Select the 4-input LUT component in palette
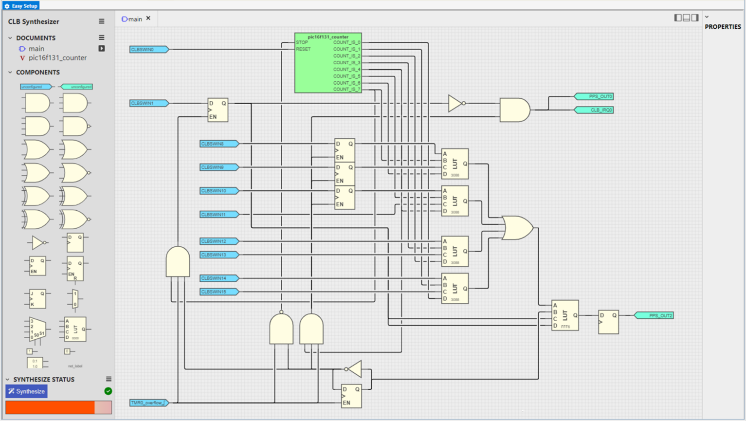The height and width of the screenshot is (421, 746). click(x=75, y=329)
